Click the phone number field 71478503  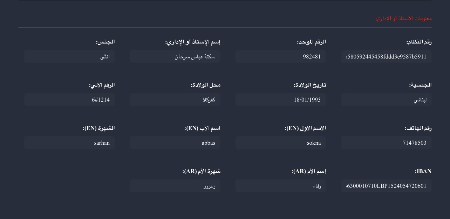(x=386, y=143)
